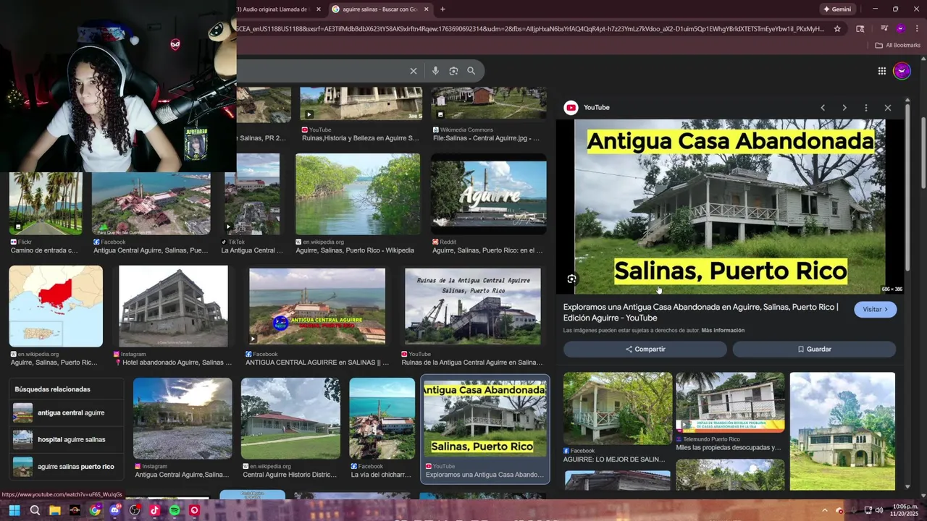Click Lens search icon on preview image
Viewport: 927px width, 521px height.
pyautogui.click(x=571, y=279)
